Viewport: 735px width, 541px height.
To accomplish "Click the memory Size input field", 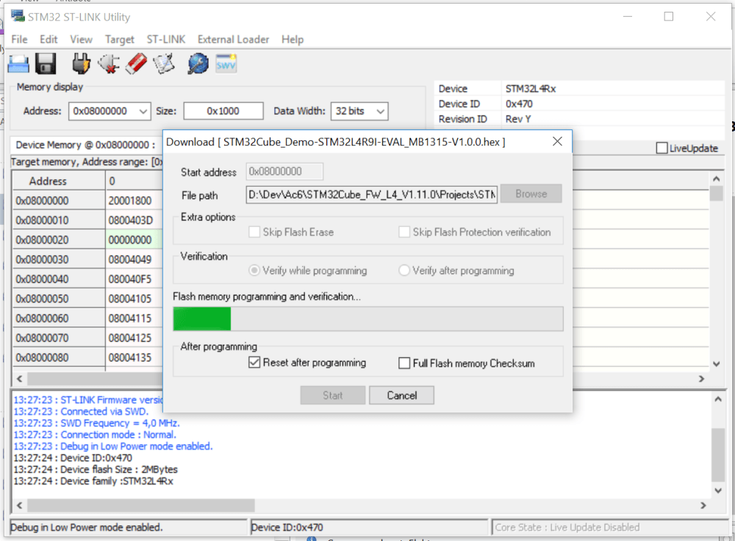I will (x=223, y=111).
